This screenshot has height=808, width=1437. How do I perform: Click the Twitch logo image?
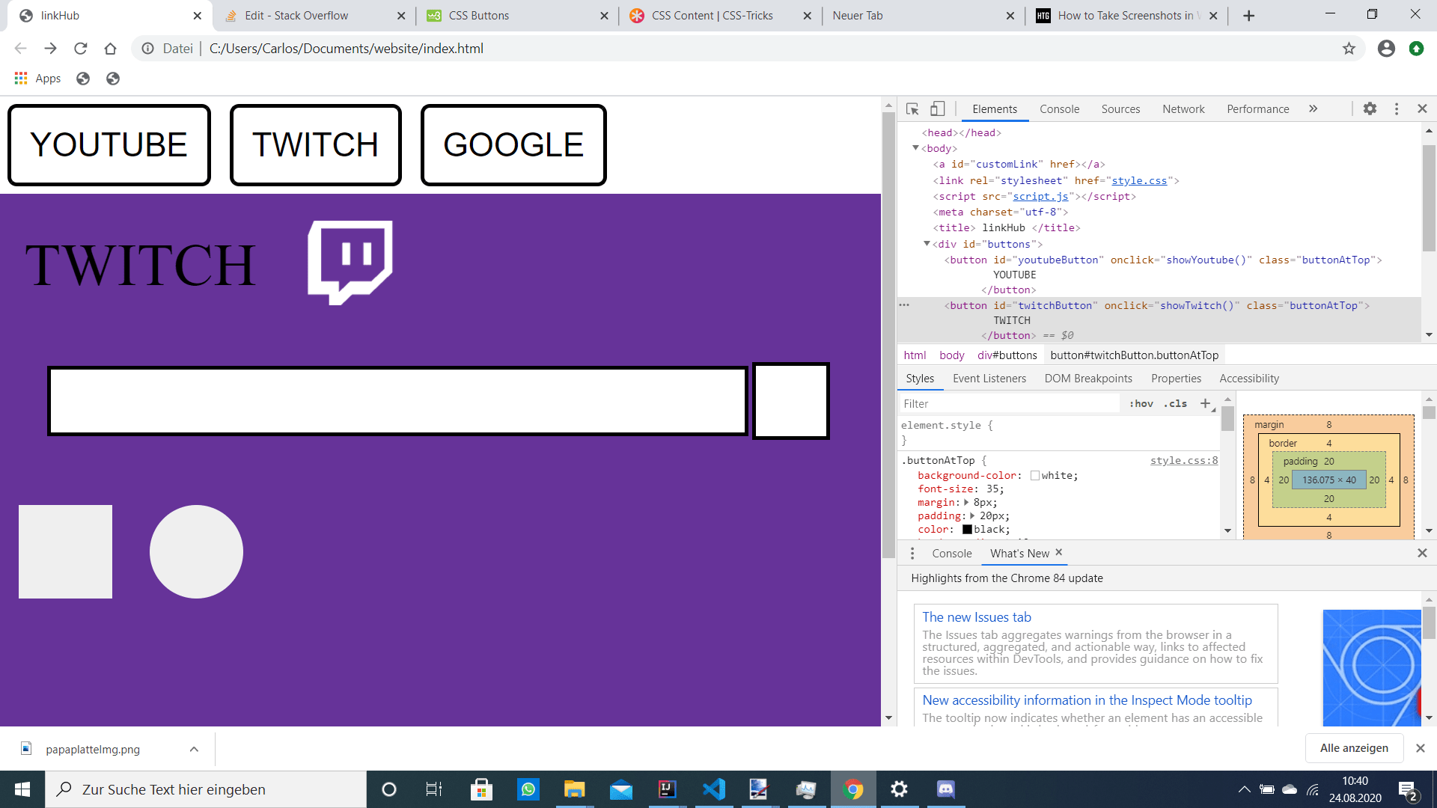tap(350, 262)
